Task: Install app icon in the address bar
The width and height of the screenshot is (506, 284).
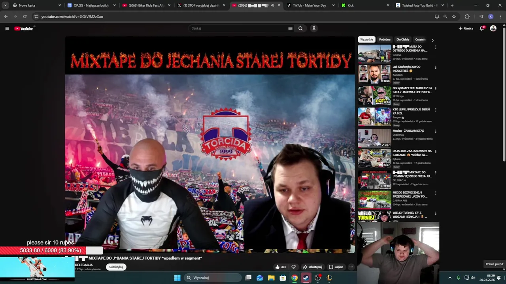Action: [437, 17]
